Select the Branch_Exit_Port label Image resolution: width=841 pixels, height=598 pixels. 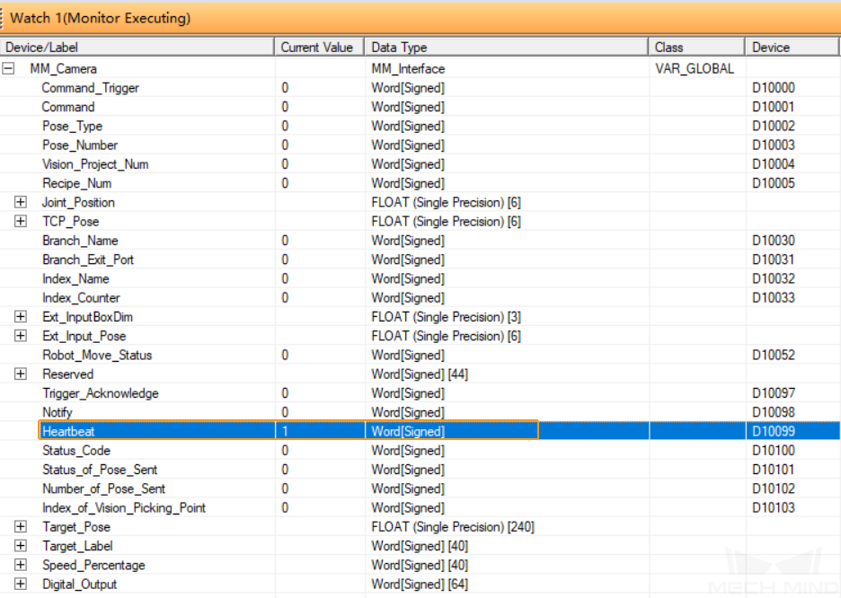(x=88, y=259)
